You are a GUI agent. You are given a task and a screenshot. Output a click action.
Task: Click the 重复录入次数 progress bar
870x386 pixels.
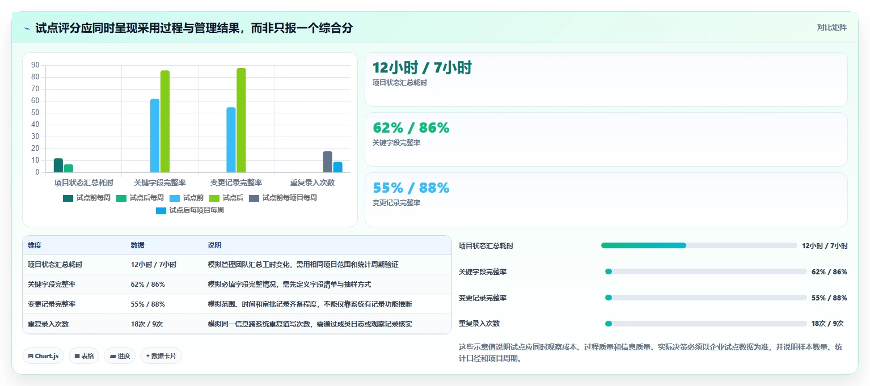click(706, 324)
